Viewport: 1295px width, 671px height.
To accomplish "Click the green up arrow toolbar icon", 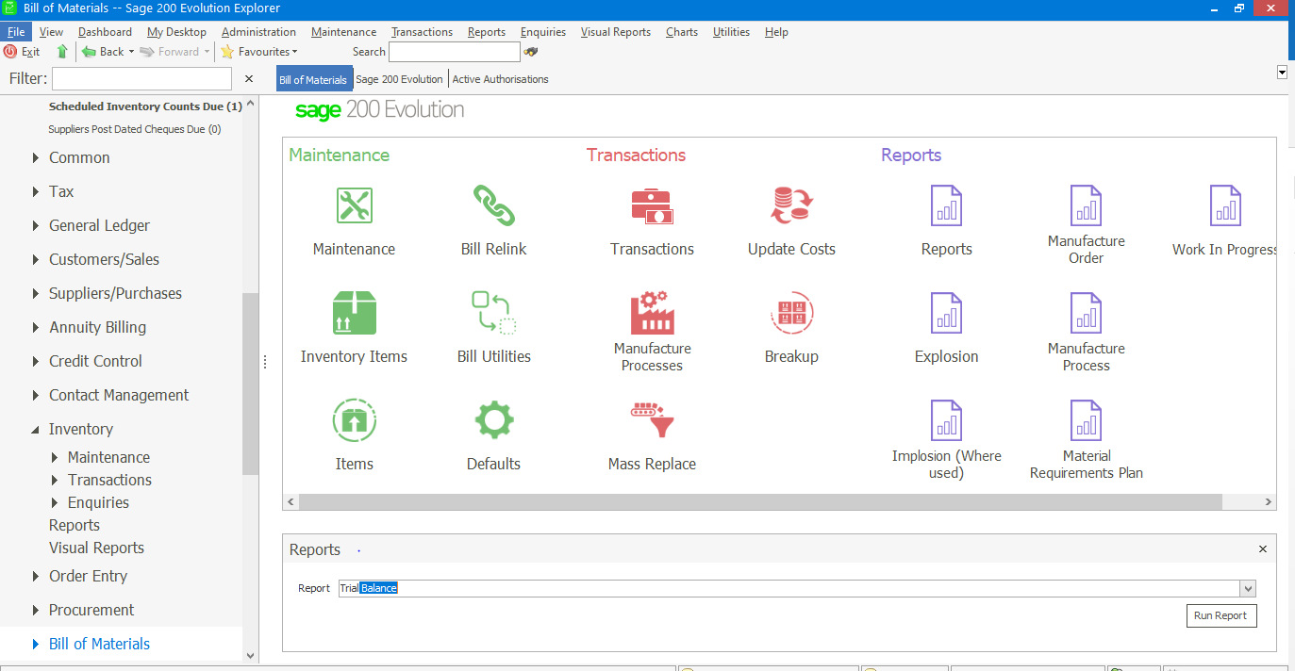I will [x=62, y=52].
